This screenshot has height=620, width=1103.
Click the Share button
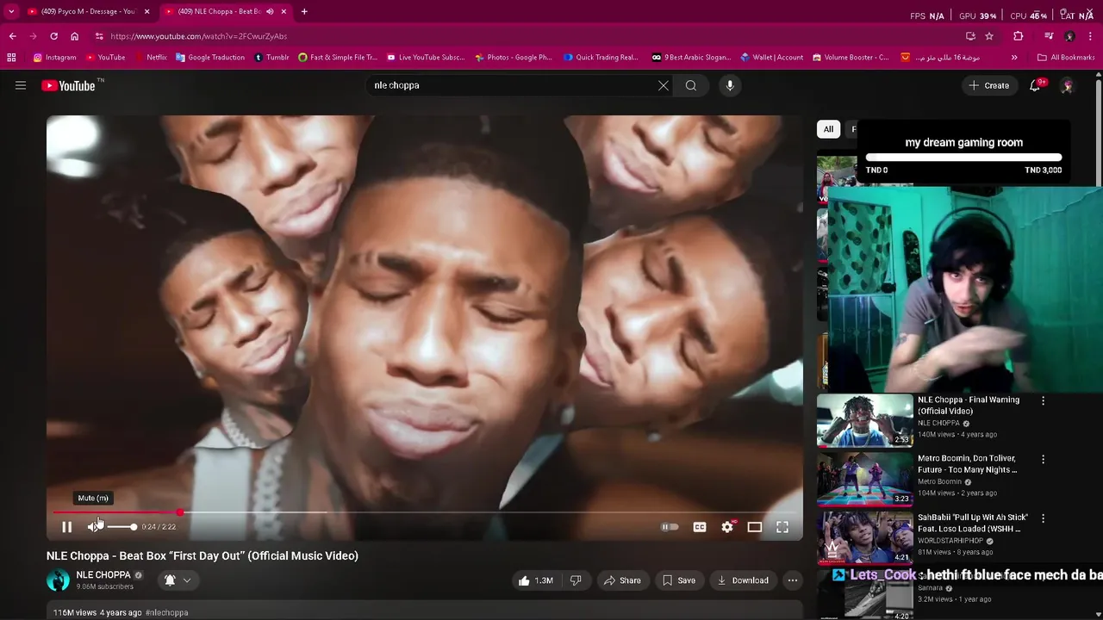click(622, 580)
